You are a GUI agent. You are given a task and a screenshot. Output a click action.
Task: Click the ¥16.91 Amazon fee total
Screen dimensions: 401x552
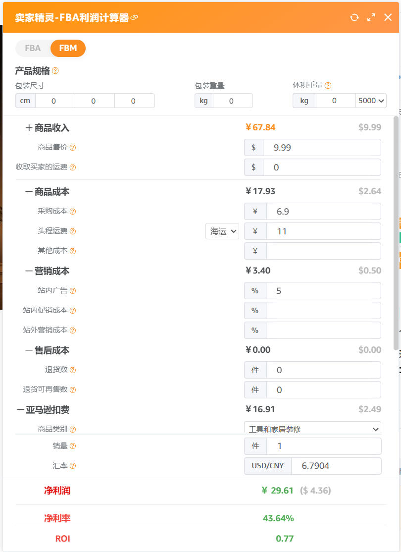260,409
